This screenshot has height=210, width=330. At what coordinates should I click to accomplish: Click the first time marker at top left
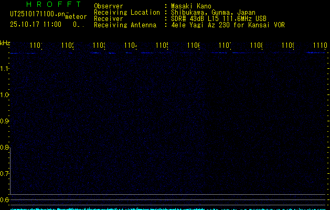(36, 46)
